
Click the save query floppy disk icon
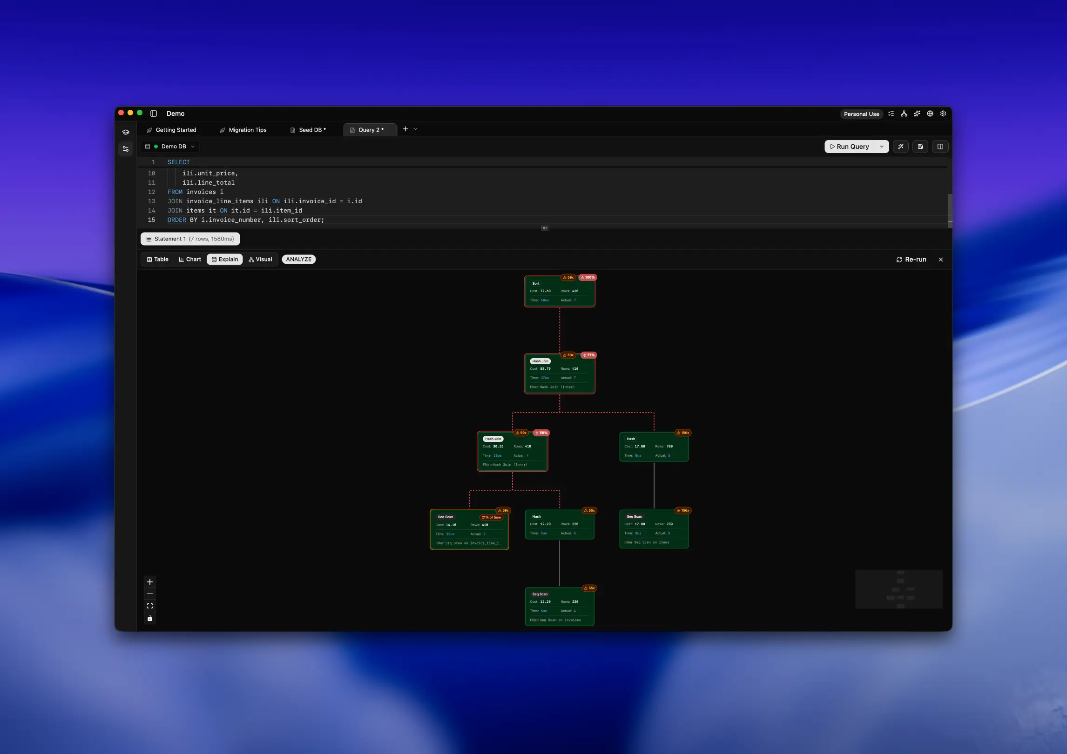(x=920, y=147)
